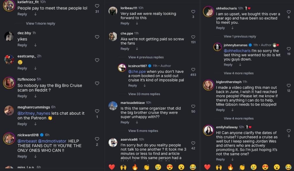
Task: Reply to bigbrothersteph's comment
Action: coord(220,110)
